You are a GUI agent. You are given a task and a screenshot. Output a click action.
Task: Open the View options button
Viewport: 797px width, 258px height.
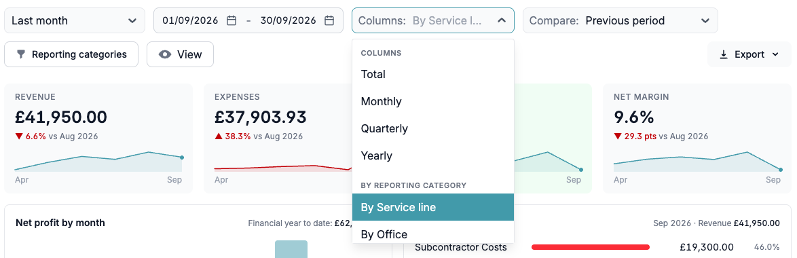pyautogui.click(x=180, y=54)
